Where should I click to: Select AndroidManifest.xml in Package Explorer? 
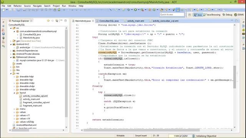27,125
